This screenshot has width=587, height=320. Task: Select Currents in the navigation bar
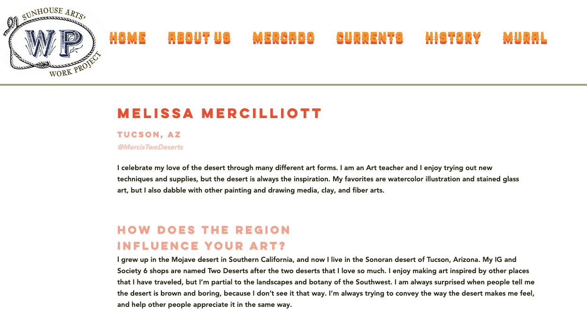point(370,38)
